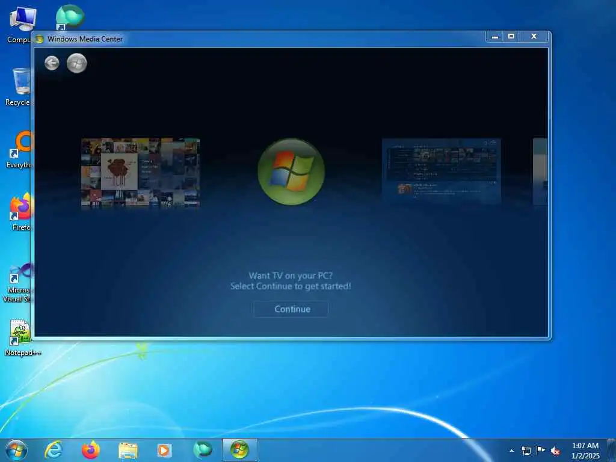Viewport: 616px width, 462px height.
Task: Open the Action Center flag icon
Action: pos(541,451)
